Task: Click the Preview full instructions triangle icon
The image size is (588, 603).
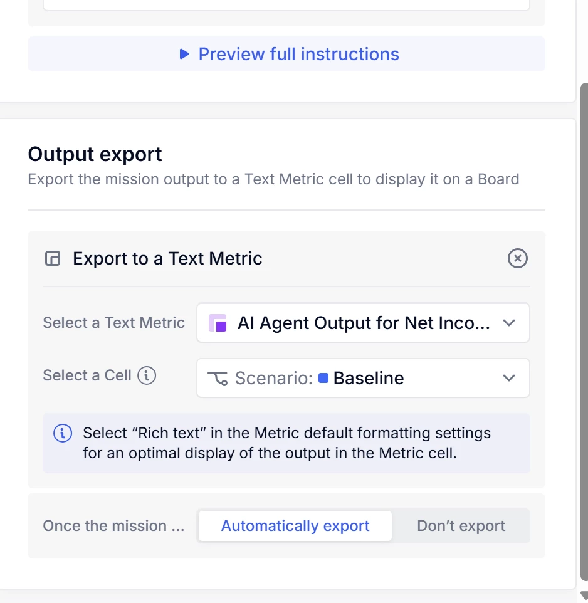Action: click(184, 54)
